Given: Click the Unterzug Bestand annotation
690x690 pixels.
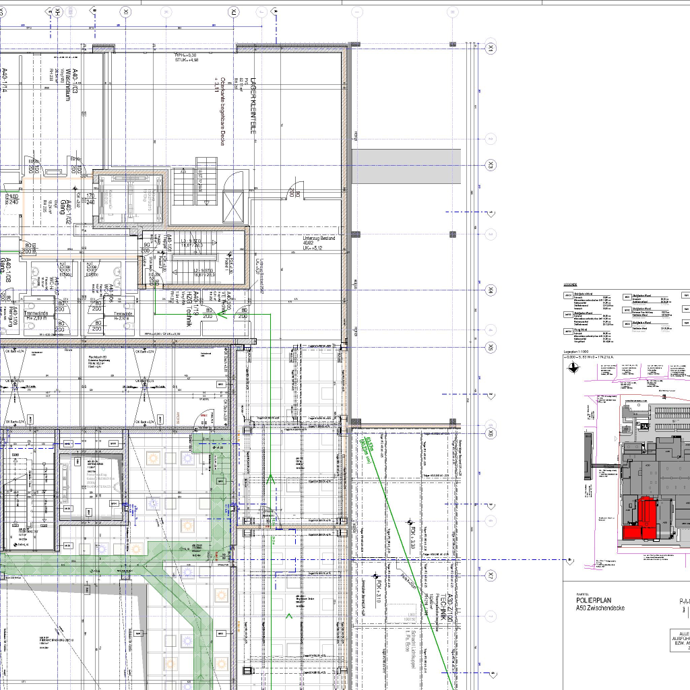Looking at the screenshot, I should coord(319,243).
